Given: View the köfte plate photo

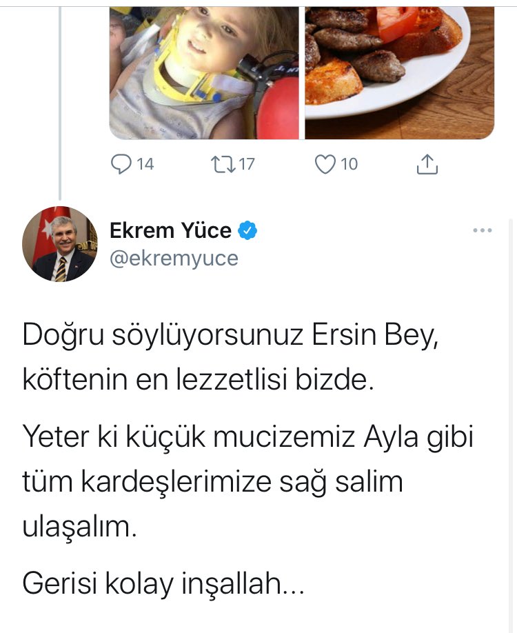Looking at the screenshot, I should (x=400, y=73).
